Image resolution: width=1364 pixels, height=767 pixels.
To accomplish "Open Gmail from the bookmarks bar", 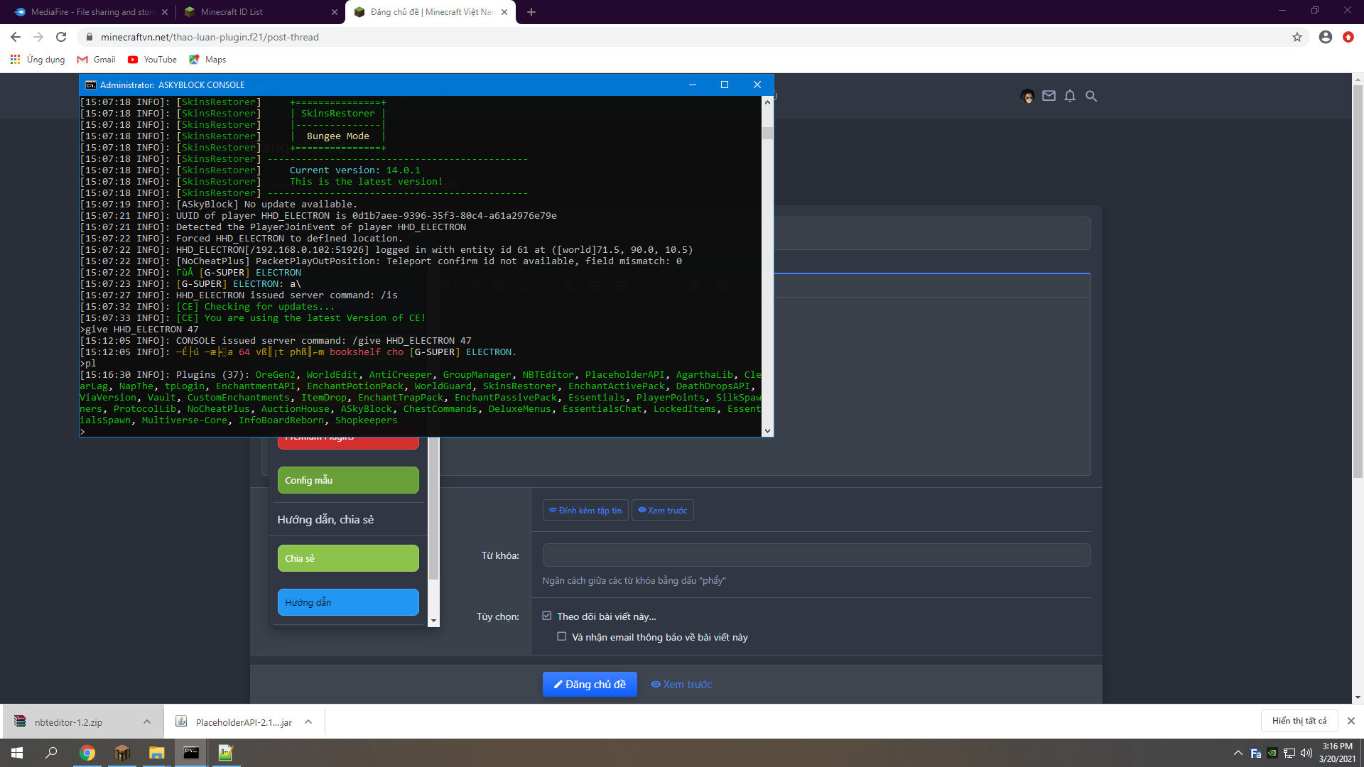I will pos(96,60).
